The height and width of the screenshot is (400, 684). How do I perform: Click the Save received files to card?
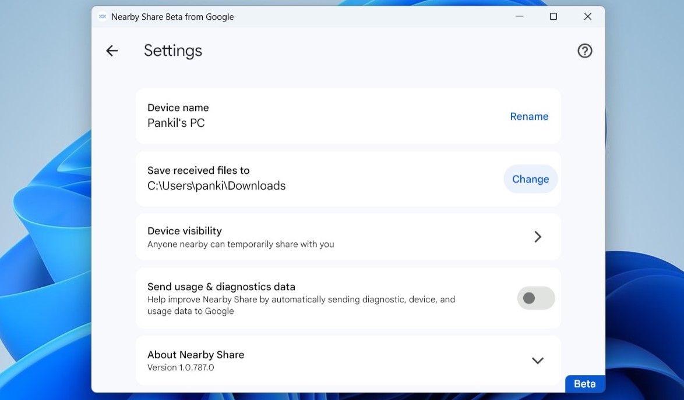(x=348, y=178)
